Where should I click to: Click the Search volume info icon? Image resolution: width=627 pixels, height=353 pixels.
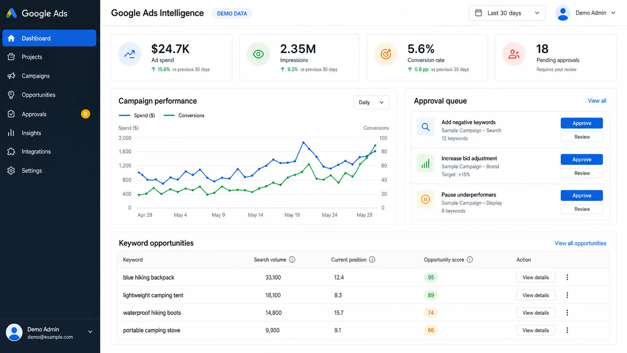pyautogui.click(x=292, y=260)
